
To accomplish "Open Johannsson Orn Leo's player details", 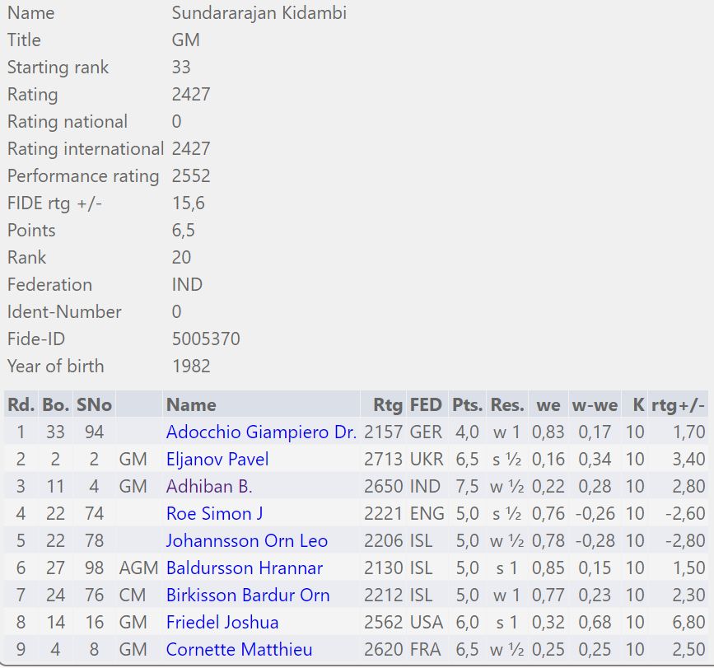I will [x=246, y=540].
